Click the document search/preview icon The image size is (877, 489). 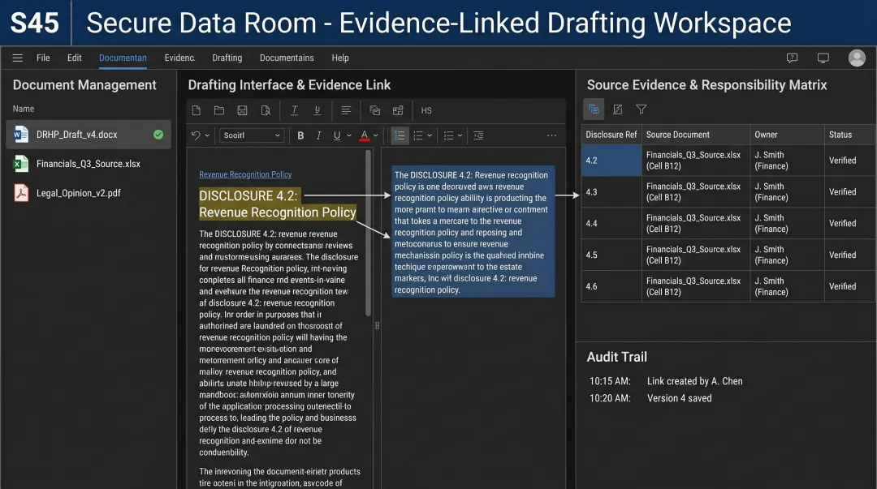click(266, 110)
